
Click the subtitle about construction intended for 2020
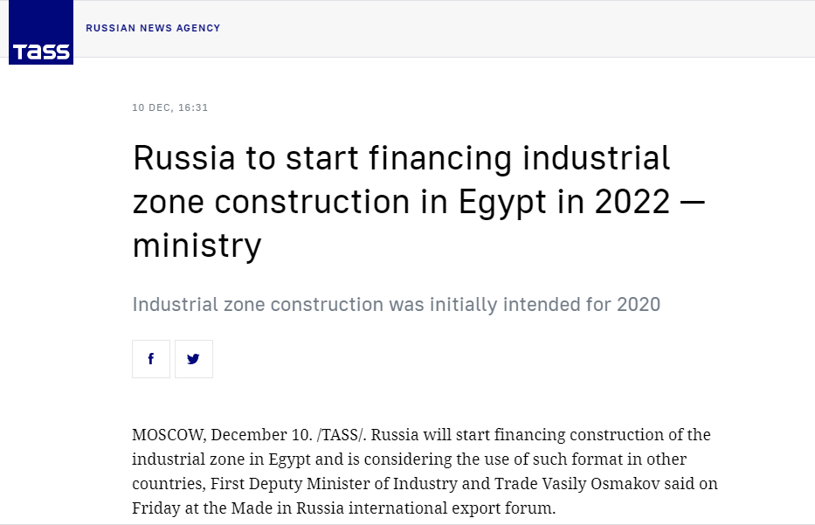396,305
